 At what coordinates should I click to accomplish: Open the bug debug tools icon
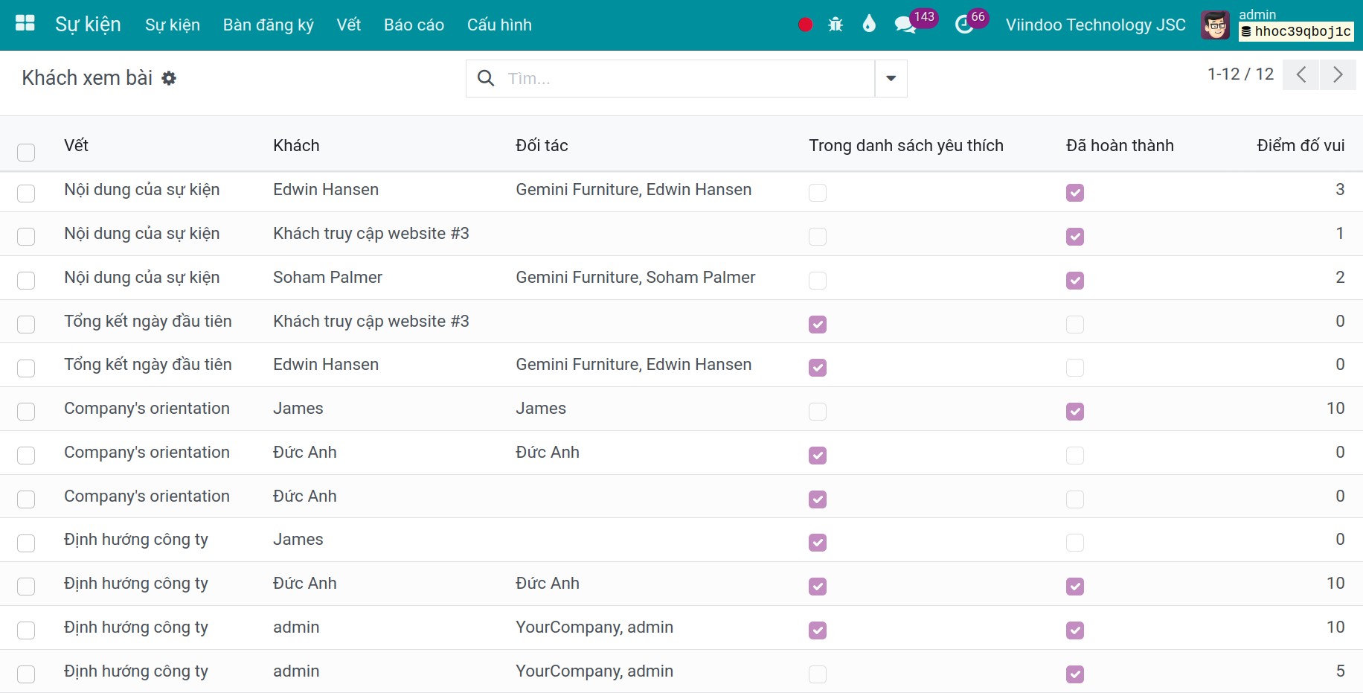836,25
